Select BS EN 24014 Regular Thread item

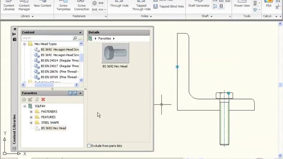[57, 61]
